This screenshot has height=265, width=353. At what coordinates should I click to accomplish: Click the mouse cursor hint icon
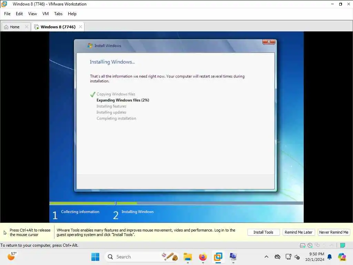pyautogui.click(x=5, y=233)
